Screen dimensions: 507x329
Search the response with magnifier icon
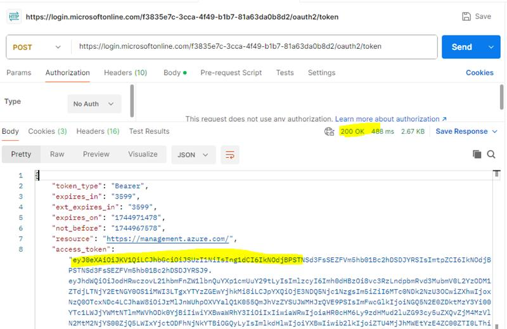(x=491, y=154)
